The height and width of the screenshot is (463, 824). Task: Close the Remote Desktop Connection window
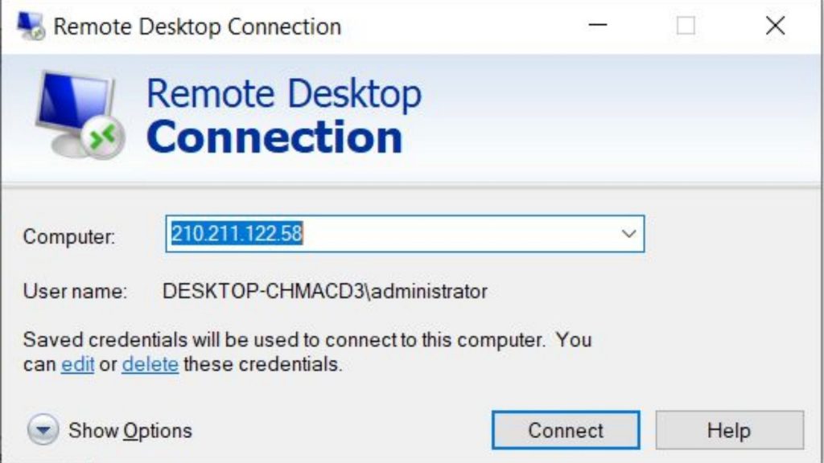click(775, 26)
